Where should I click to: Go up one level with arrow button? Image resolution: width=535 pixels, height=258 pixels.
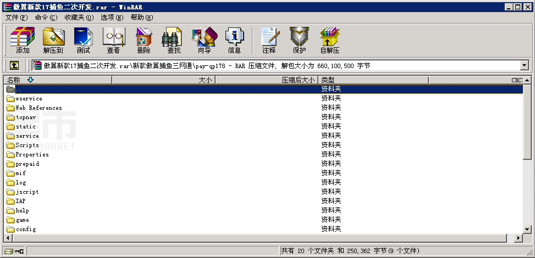tap(14, 65)
